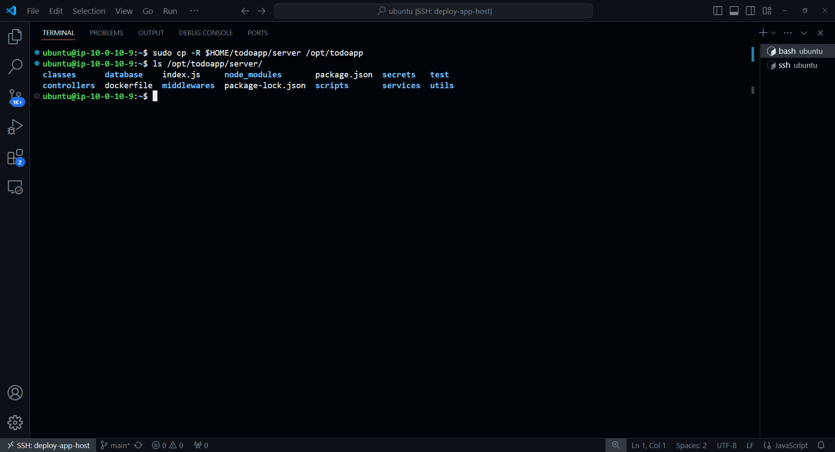Click node_modules in ls output
This screenshot has height=452, width=835.
tap(253, 75)
